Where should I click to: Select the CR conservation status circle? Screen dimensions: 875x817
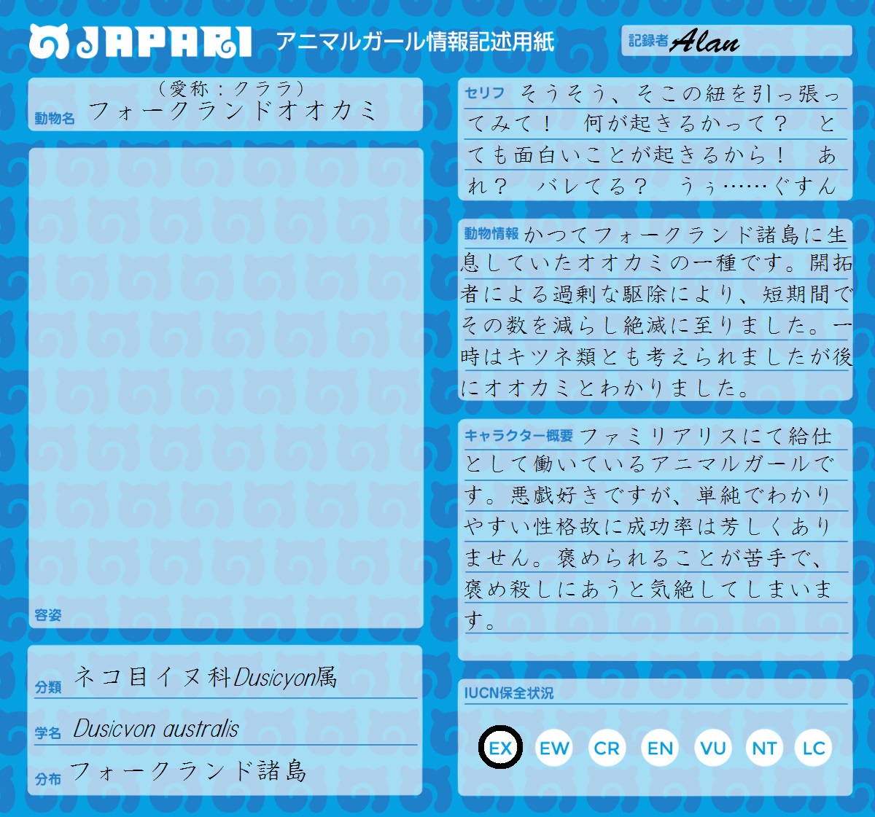click(607, 748)
